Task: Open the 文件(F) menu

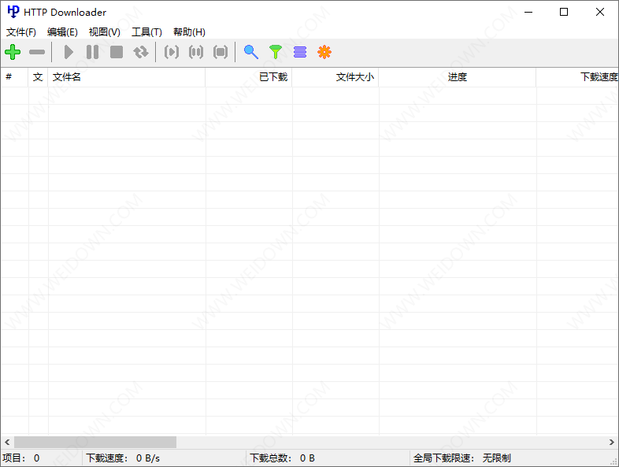Action: pos(21,32)
